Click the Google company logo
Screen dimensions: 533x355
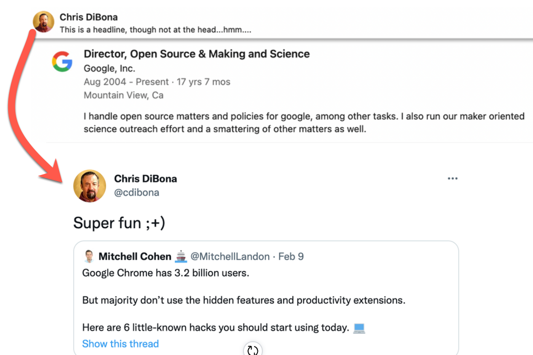point(62,61)
